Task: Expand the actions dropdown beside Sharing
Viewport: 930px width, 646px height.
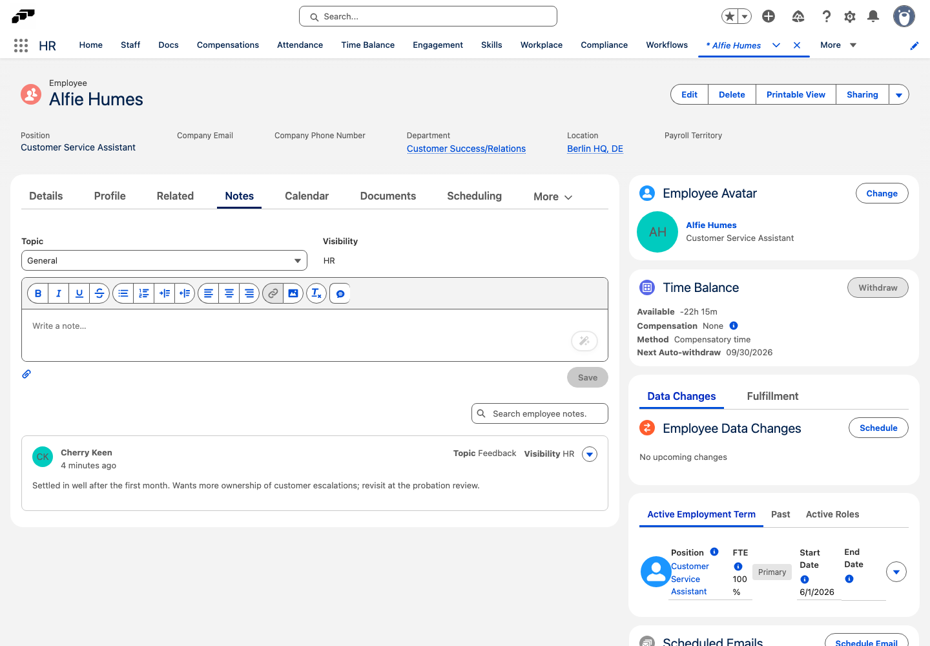Action: [899, 94]
